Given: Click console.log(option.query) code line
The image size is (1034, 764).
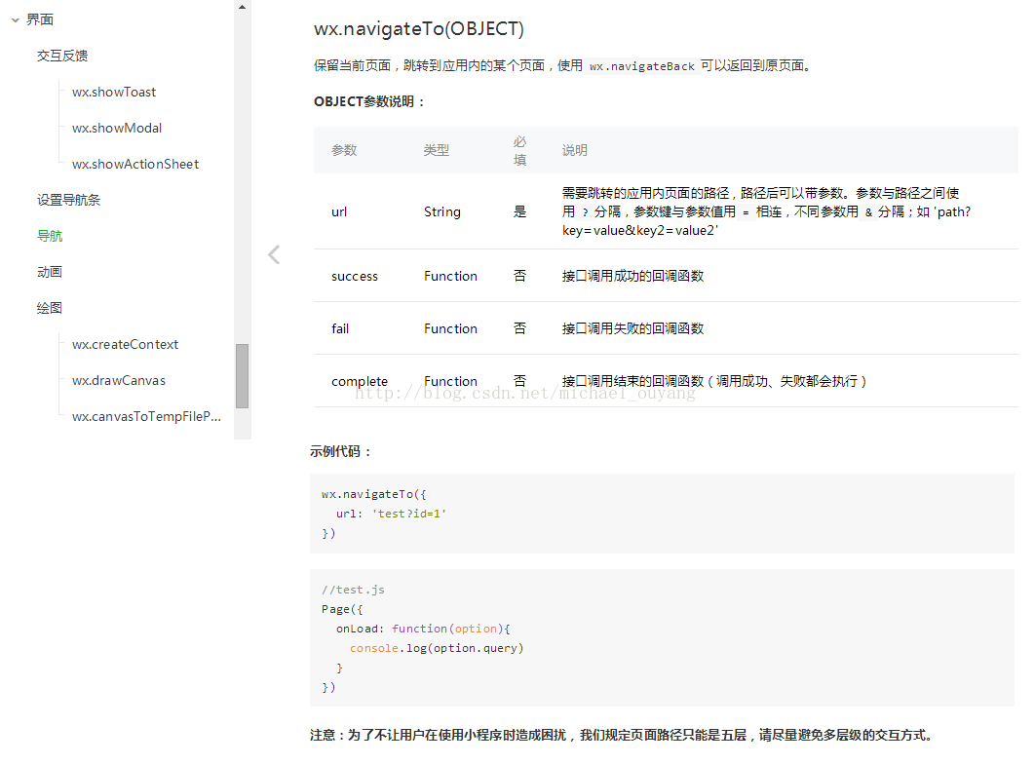Looking at the screenshot, I should point(437,648).
